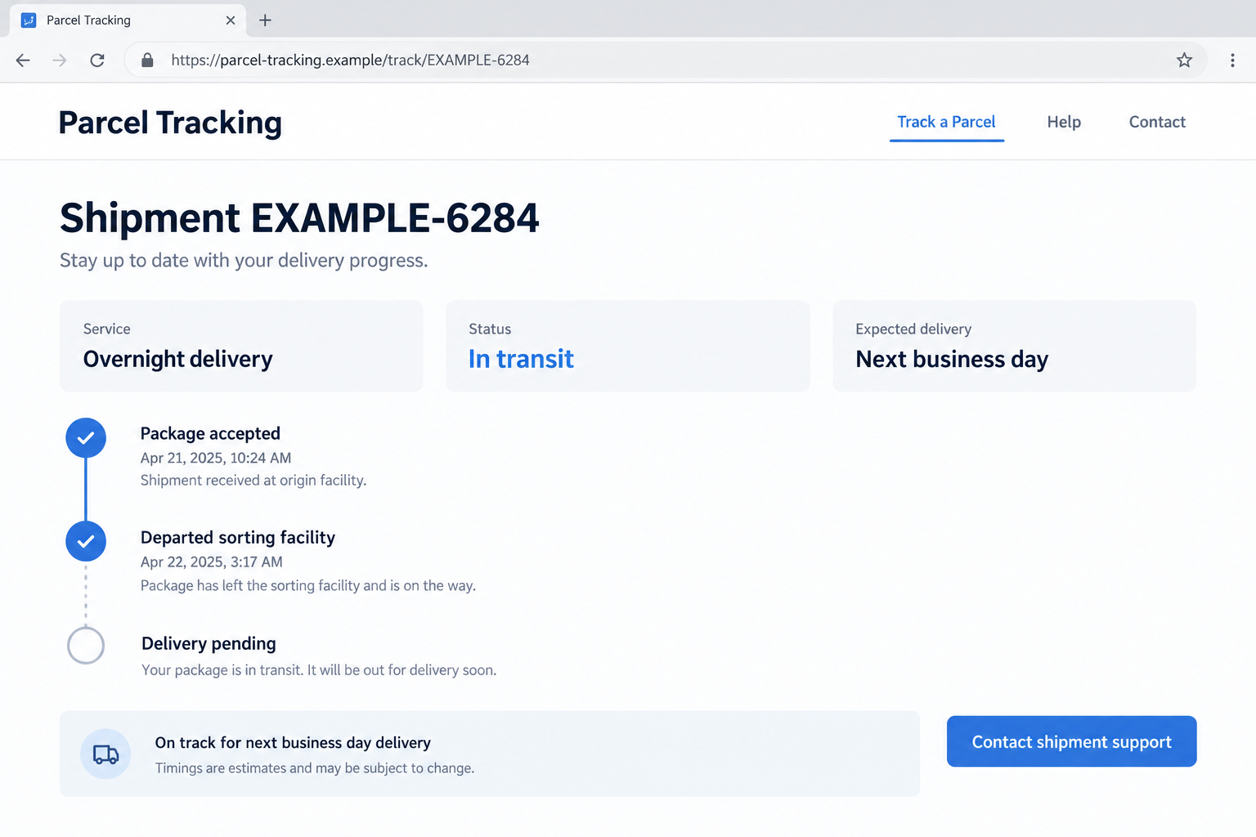The image size is (1256, 837).
Task: Click the Departed sorting facility checkmark circle
Action: coord(86,541)
